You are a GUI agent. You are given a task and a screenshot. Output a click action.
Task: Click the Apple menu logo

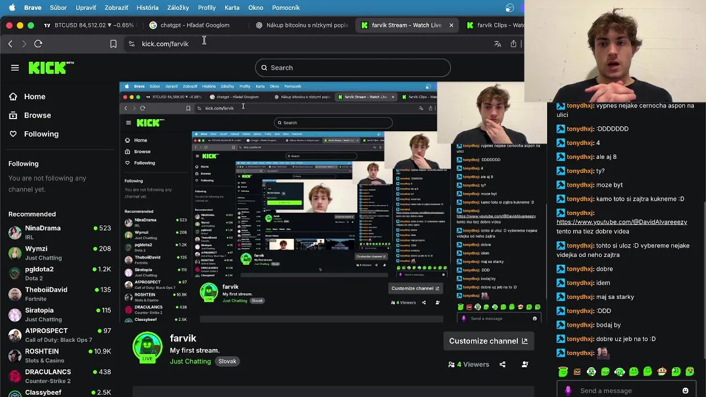[12, 8]
